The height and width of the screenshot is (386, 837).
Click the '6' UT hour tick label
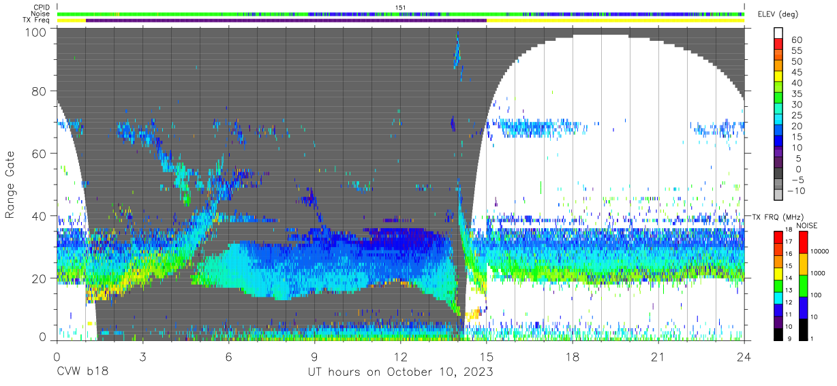tap(228, 357)
